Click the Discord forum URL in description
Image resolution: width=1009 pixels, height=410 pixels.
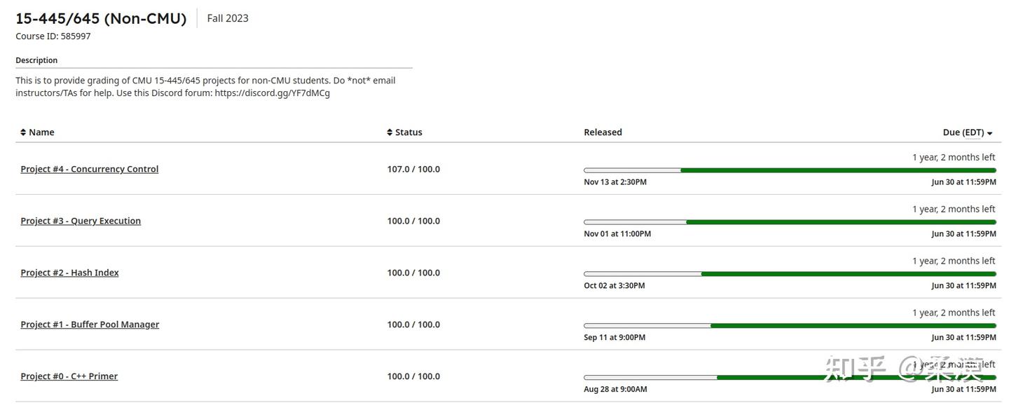click(x=272, y=93)
